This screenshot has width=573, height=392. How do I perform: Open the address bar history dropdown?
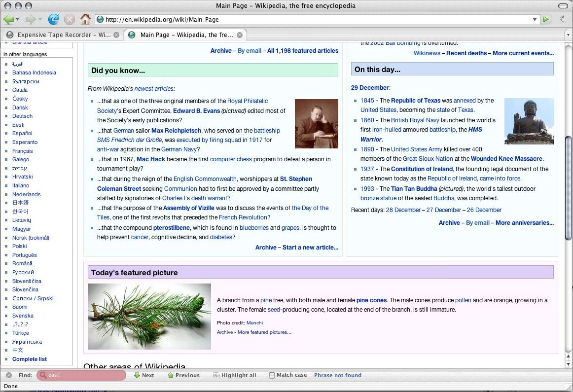coord(535,20)
